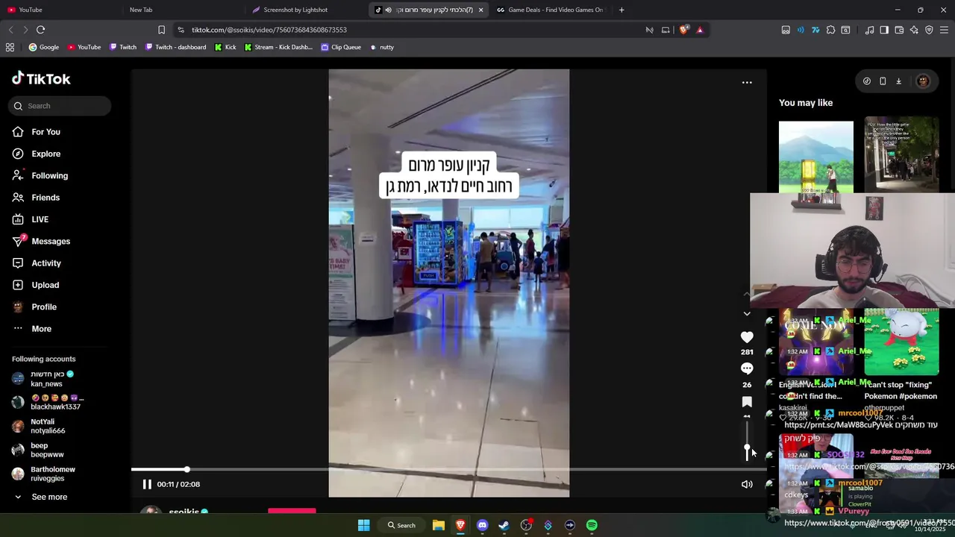This screenshot has width=955, height=537.
Task: Open the Brave Shields panel
Action: pos(683,30)
